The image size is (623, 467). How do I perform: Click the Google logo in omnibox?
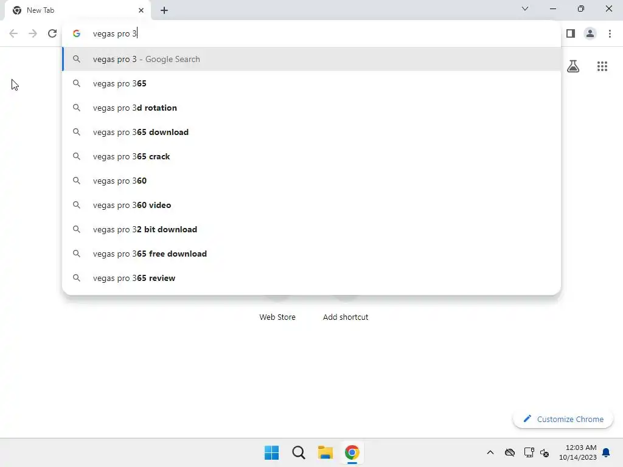pos(77,34)
